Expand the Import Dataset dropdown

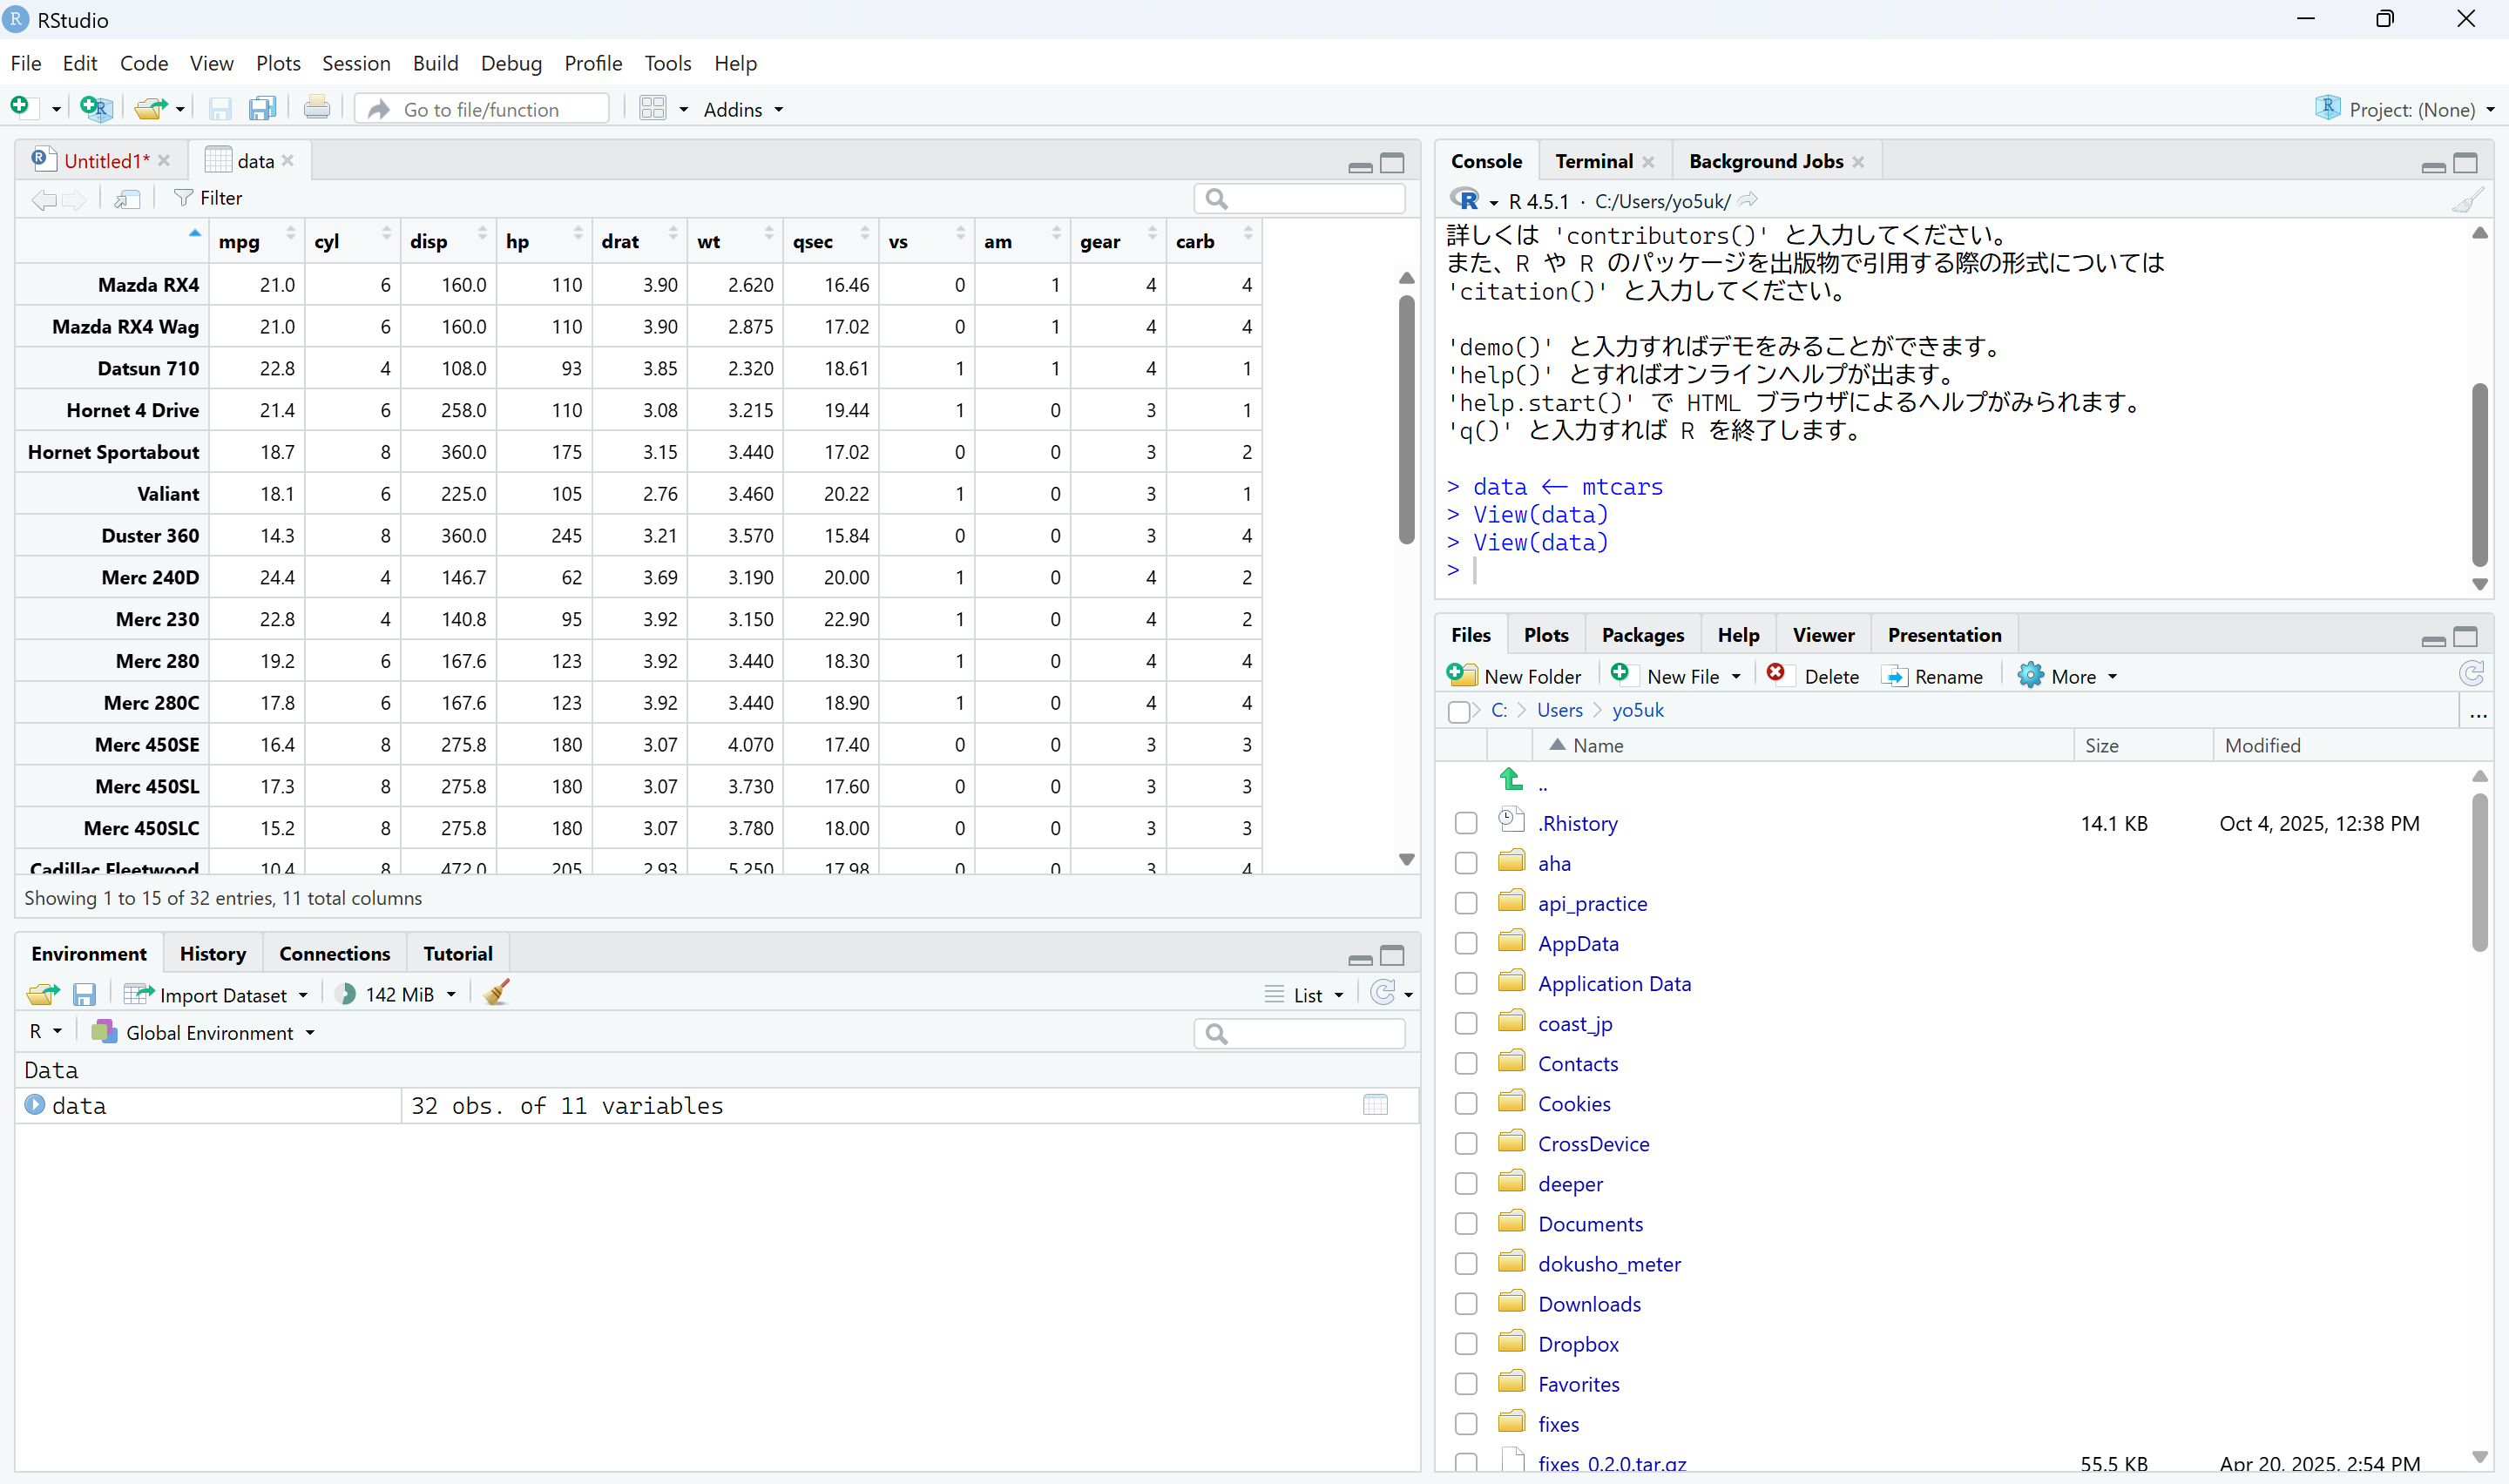pos(224,994)
